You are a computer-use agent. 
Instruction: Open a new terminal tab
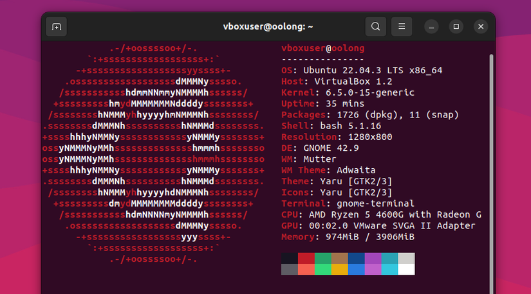[x=56, y=26]
